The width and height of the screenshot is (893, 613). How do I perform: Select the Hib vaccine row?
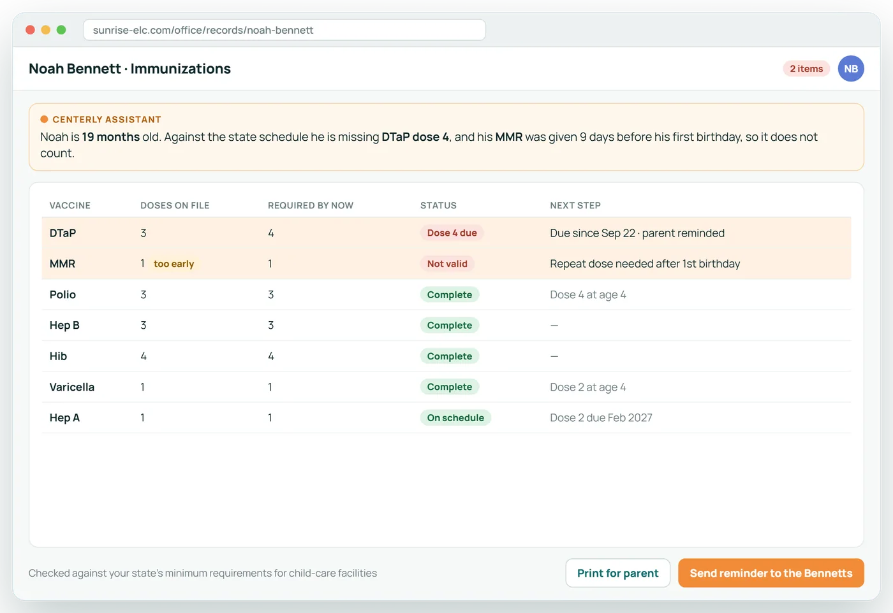coord(447,356)
